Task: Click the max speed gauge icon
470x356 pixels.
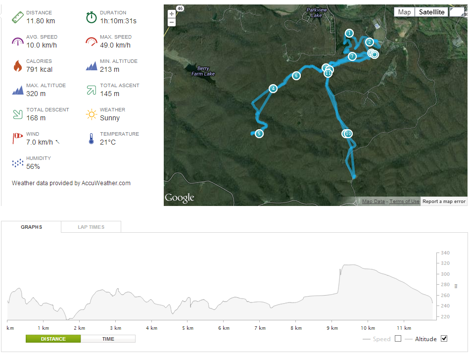Action: [92, 42]
